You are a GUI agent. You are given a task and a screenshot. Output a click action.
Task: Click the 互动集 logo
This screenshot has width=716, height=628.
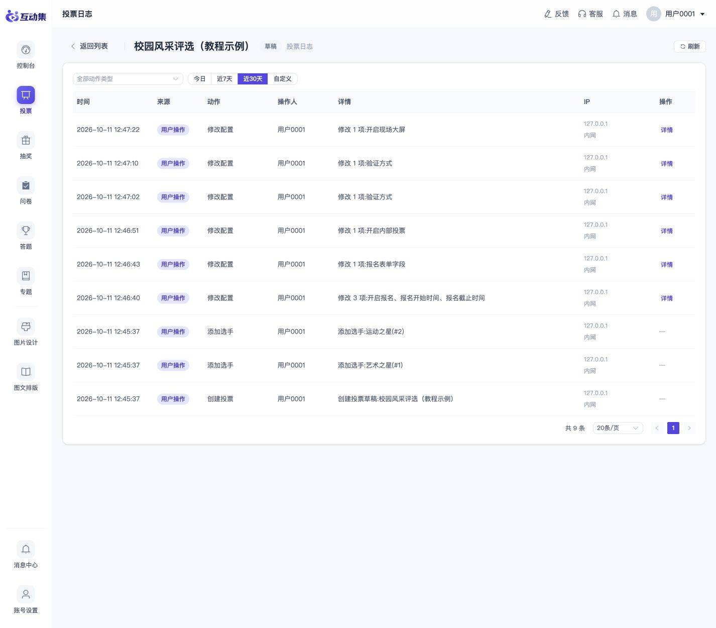[26, 16]
